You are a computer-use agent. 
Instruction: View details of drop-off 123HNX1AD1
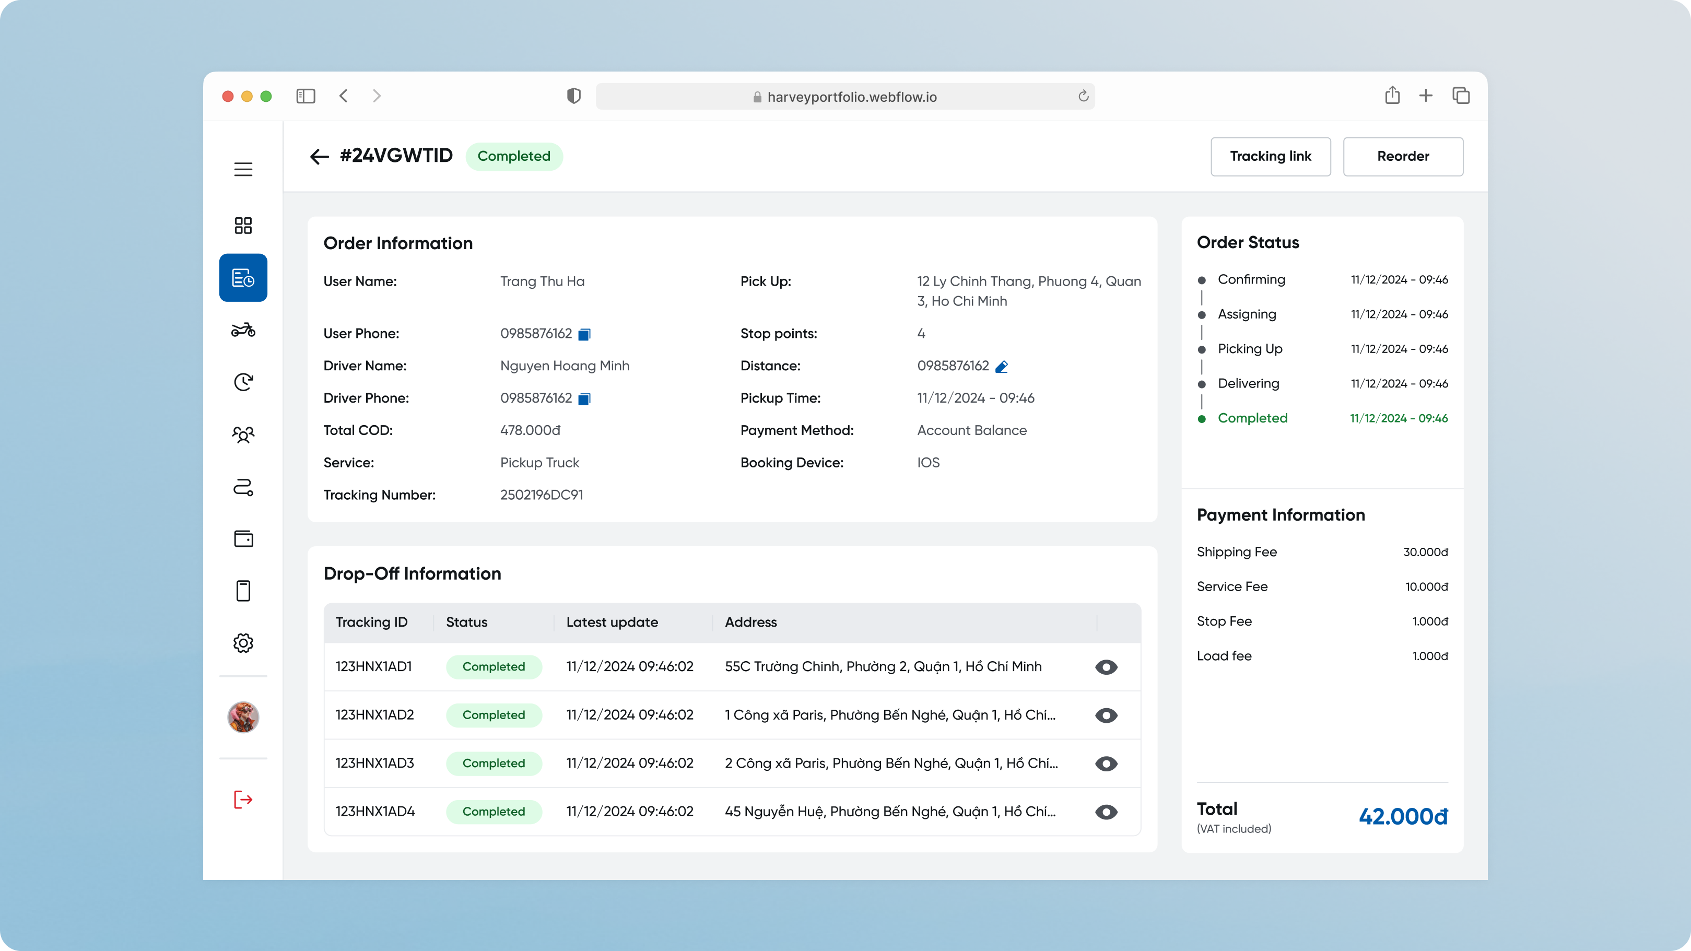1106,667
